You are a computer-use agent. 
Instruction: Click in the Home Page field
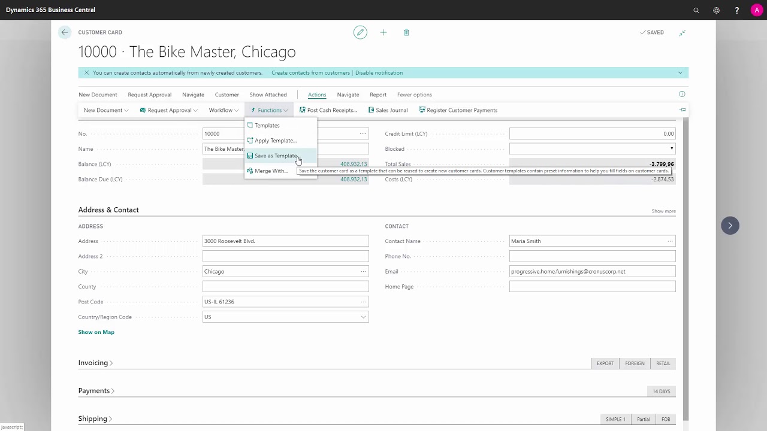592,287
